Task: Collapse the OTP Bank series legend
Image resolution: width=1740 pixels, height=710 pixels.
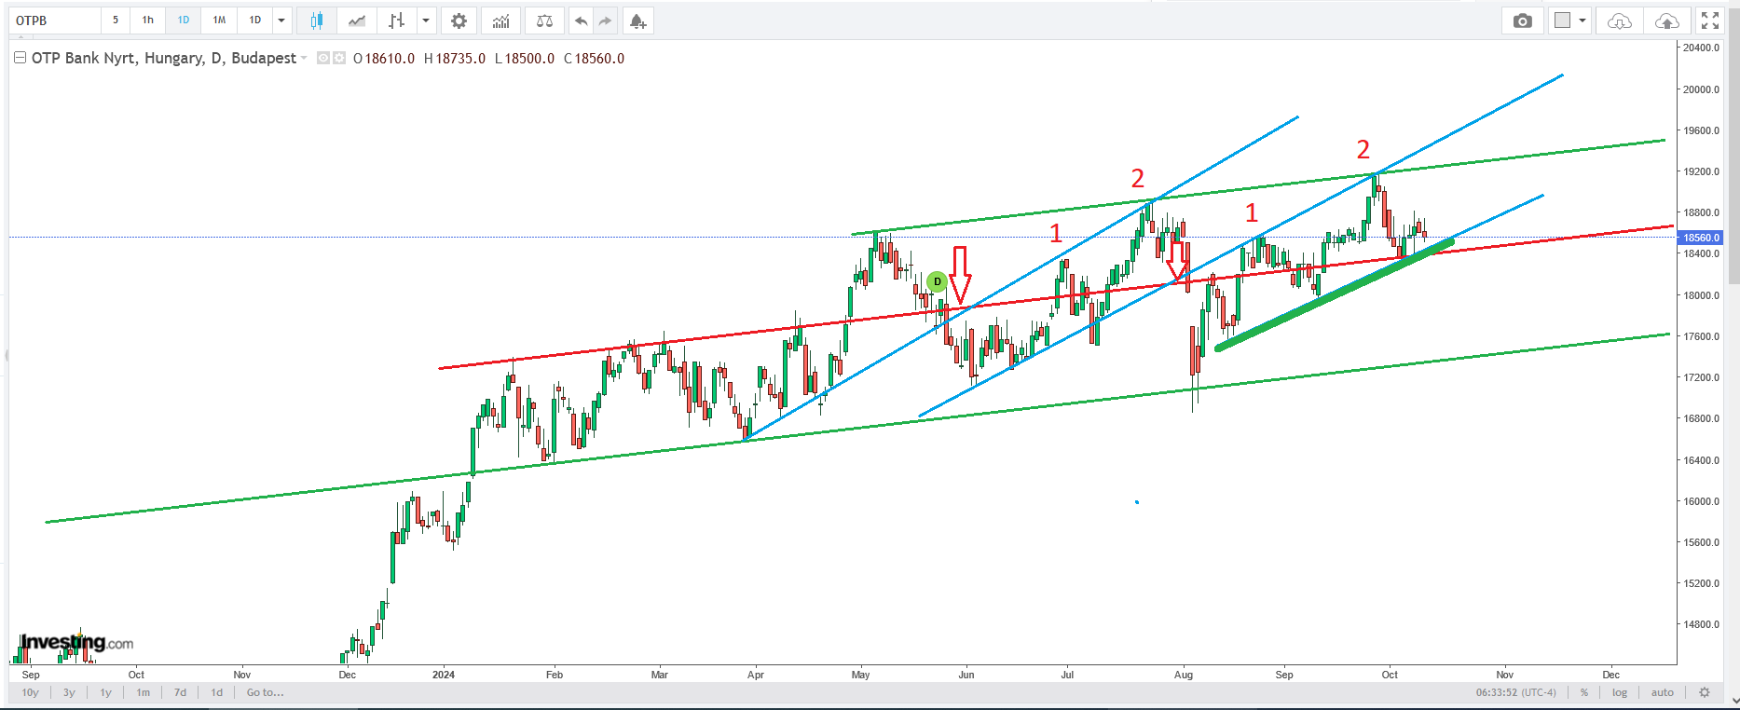Action: 20,58
